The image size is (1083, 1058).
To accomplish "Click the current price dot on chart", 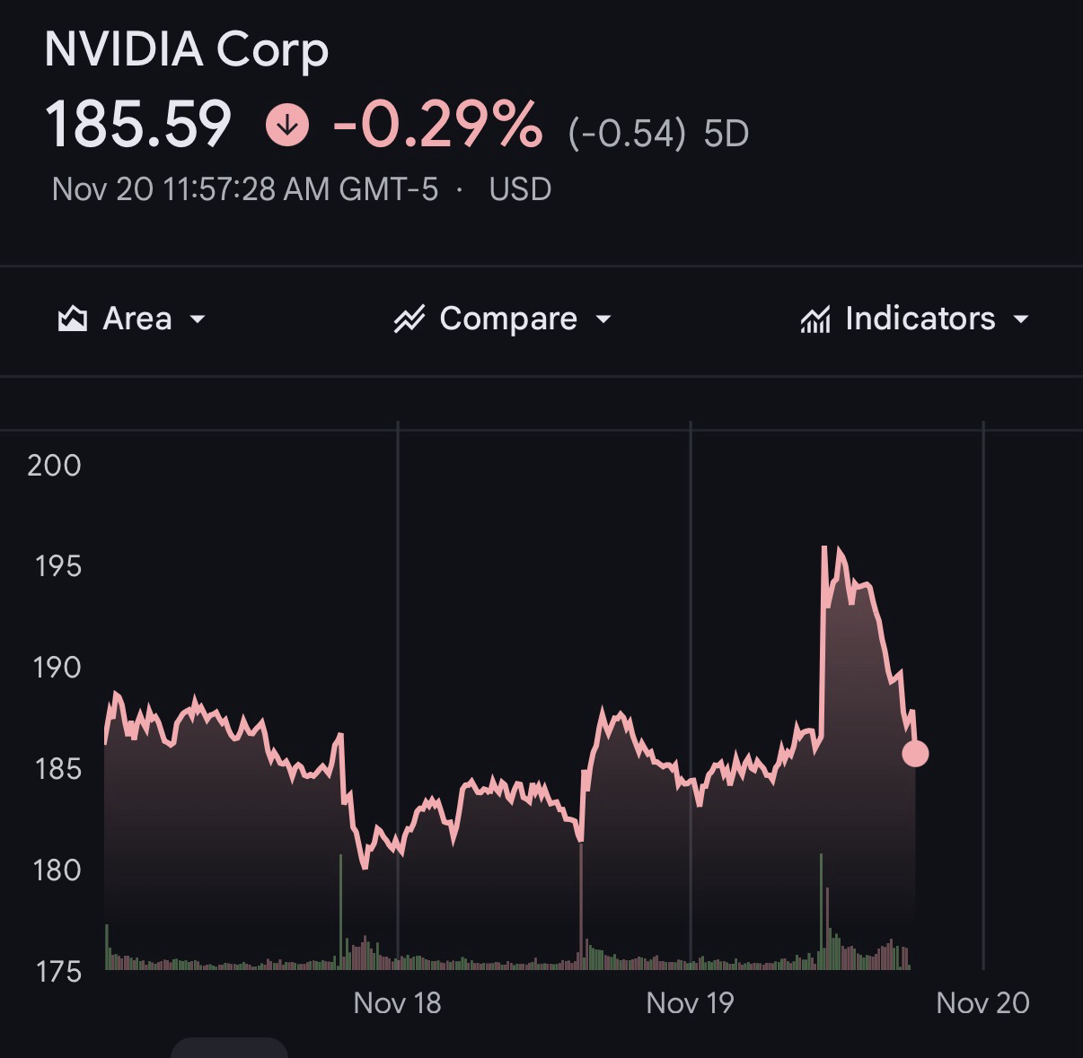I will [915, 754].
